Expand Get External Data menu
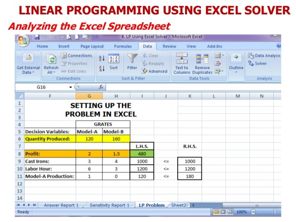Image resolution: width=296 pixels, height=222 pixels. click(x=28, y=63)
